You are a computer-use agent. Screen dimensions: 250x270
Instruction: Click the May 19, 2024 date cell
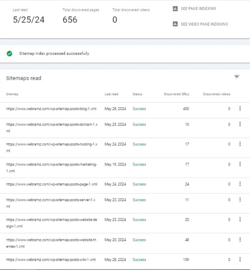[115, 164]
